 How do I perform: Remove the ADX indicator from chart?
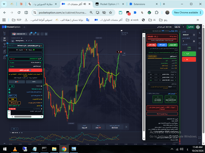pyautogui.click(x=22, y=133)
